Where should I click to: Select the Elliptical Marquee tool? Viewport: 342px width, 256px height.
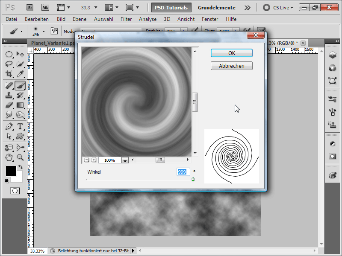point(9,54)
